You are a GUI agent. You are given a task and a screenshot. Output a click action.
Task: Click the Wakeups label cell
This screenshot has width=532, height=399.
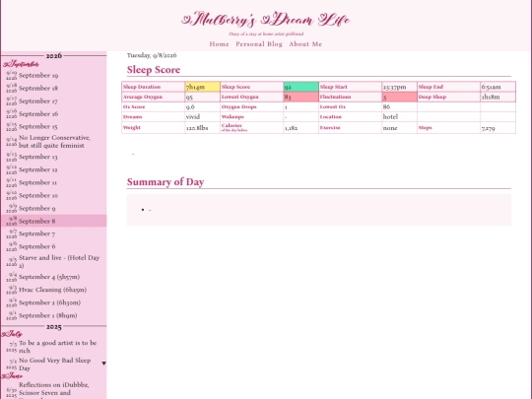(252, 116)
